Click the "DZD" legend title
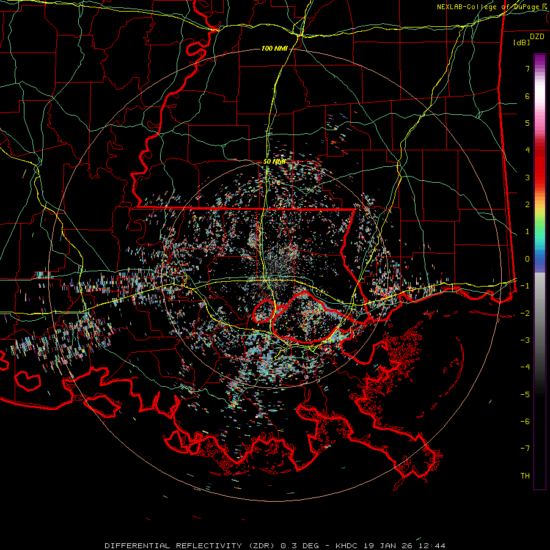The height and width of the screenshot is (550, 550). pyautogui.click(x=537, y=37)
